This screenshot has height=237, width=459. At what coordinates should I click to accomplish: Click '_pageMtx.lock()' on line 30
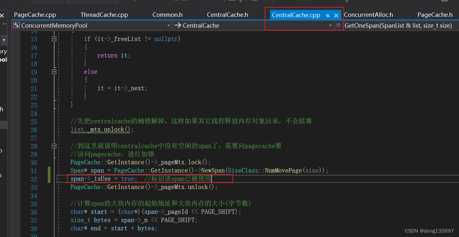(x=183, y=163)
